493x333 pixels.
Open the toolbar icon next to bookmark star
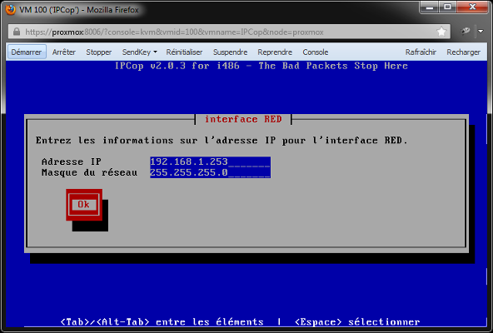pos(465,31)
